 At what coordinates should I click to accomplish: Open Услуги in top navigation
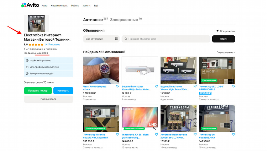87,6
